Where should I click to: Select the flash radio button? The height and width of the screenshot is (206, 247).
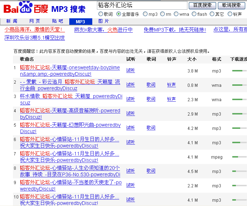(194, 14)
